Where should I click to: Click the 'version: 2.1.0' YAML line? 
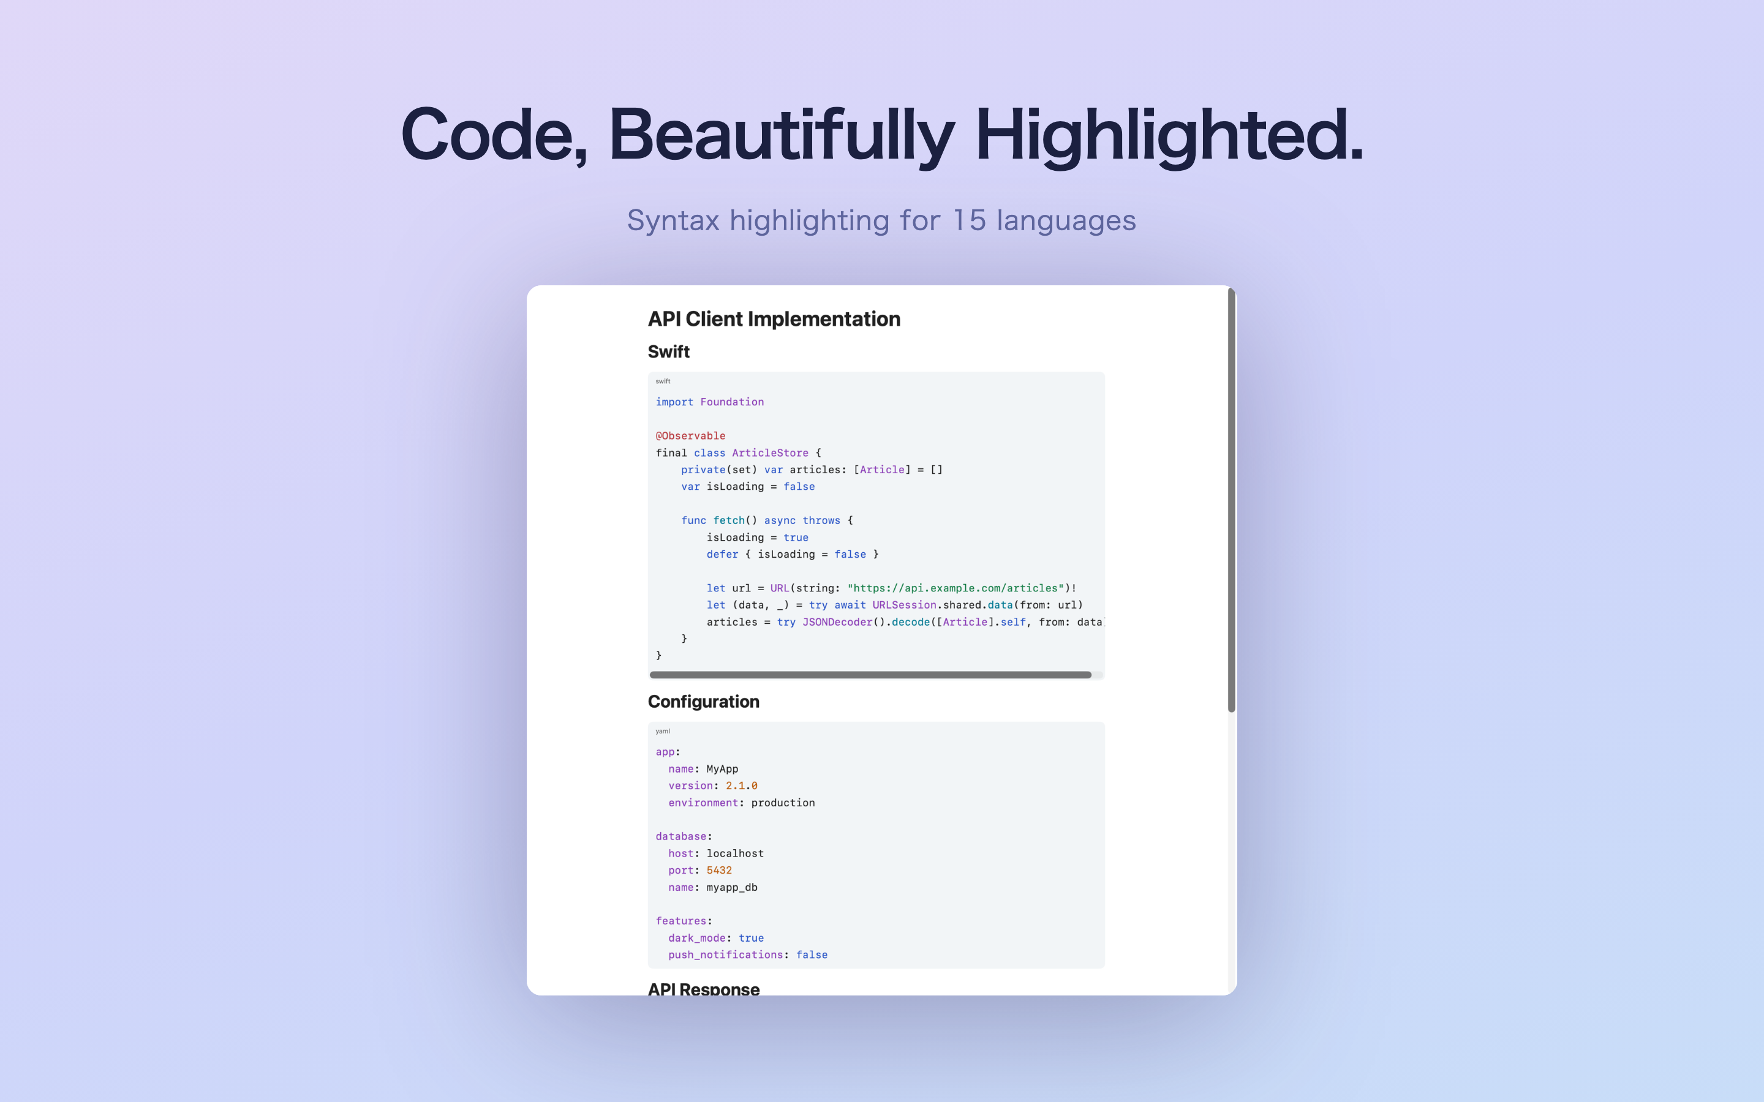(713, 785)
